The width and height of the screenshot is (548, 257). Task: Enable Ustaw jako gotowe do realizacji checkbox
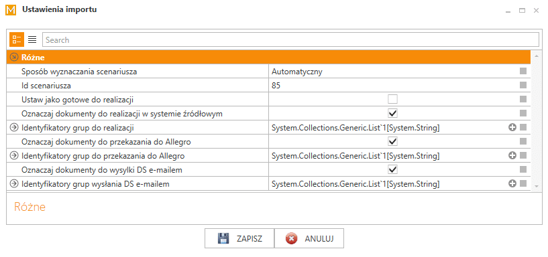[392, 99]
